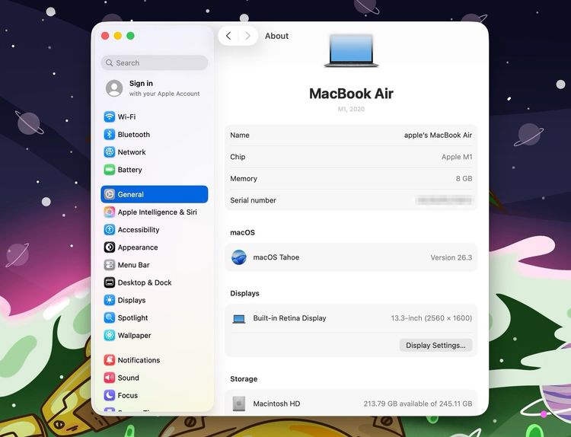Click the "Memory" row label
571x437 pixels.
click(244, 179)
